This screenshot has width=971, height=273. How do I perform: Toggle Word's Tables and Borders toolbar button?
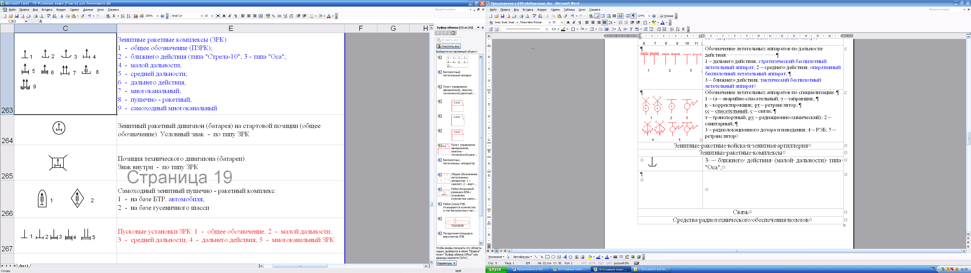[x=598, y=16]
